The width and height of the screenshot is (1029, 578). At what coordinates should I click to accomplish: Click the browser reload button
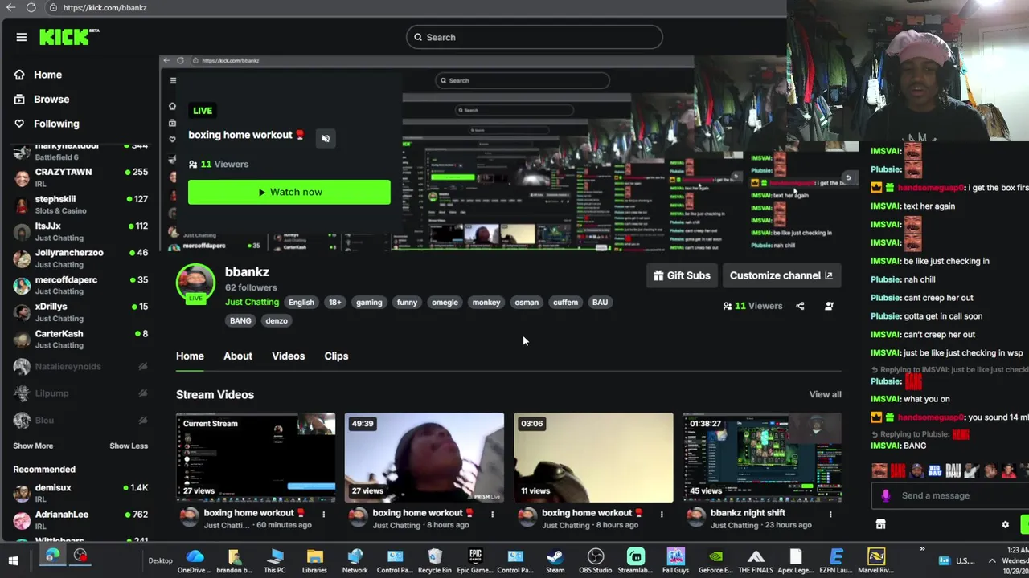[x=31, y=7]
